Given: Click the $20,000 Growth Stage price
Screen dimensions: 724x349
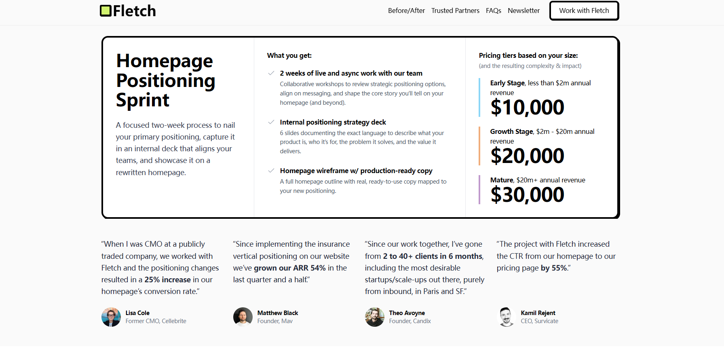Looking at the screenshot, I should [527, 156].
